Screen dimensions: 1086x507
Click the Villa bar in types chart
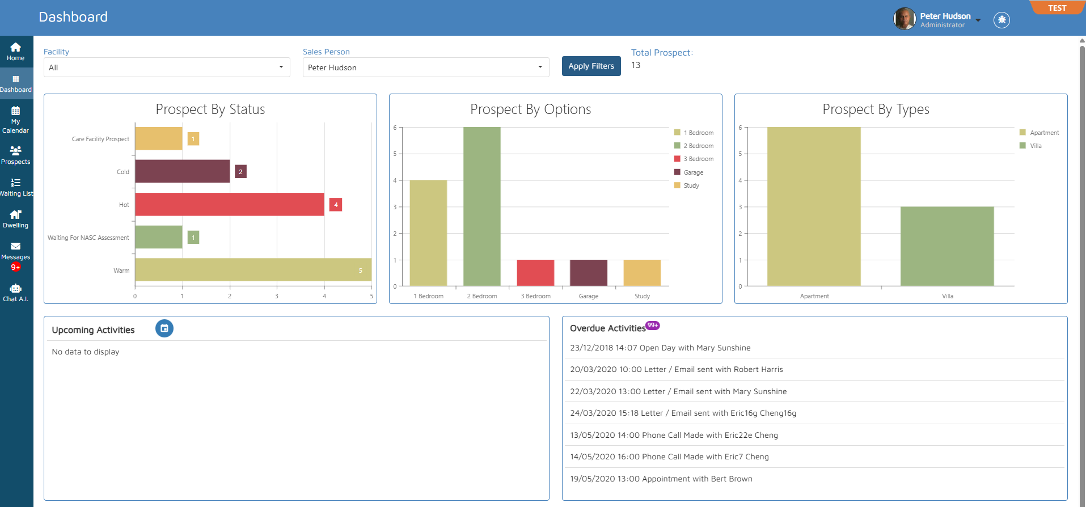click(947, 246)
